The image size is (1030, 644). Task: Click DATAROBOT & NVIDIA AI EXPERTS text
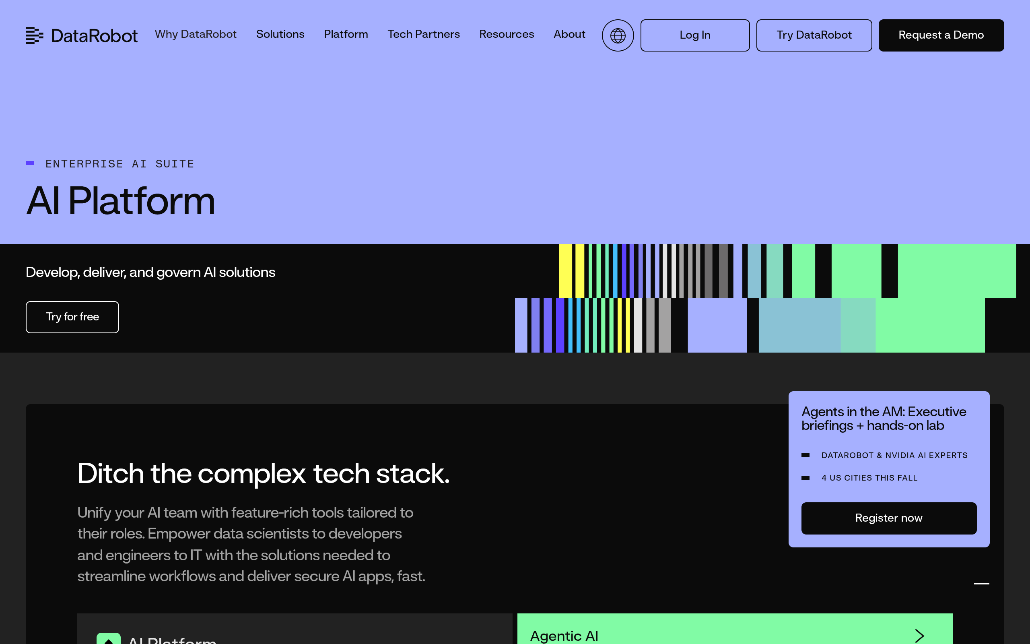click(x=894, y=455)
